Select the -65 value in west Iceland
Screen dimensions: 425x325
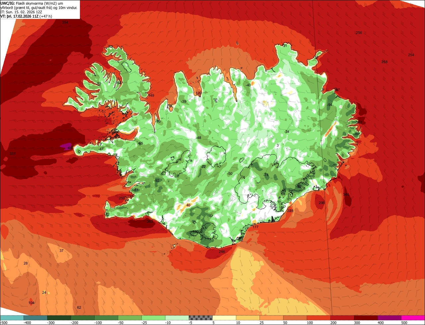coord(140,143)
